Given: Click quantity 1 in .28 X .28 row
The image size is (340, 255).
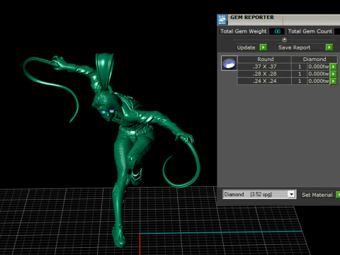Looking at the screenshot, I should click(300, 74).
